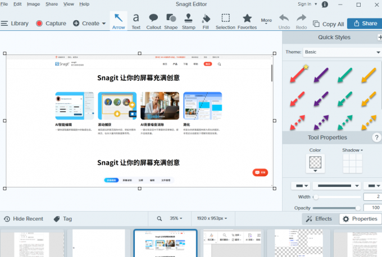Viewport: 382px width, 257px height.
Task: Apply the solid purple arrow quick style
Action: coord(321,75)
